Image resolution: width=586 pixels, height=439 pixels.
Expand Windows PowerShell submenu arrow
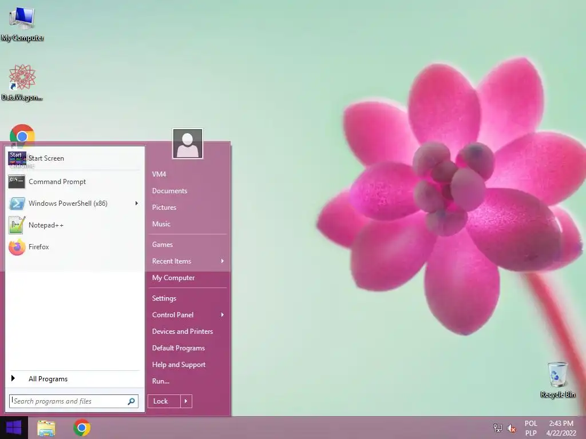coord(136,203)
